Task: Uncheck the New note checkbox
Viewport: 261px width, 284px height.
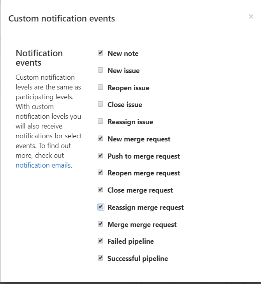Action: (101, 53)
